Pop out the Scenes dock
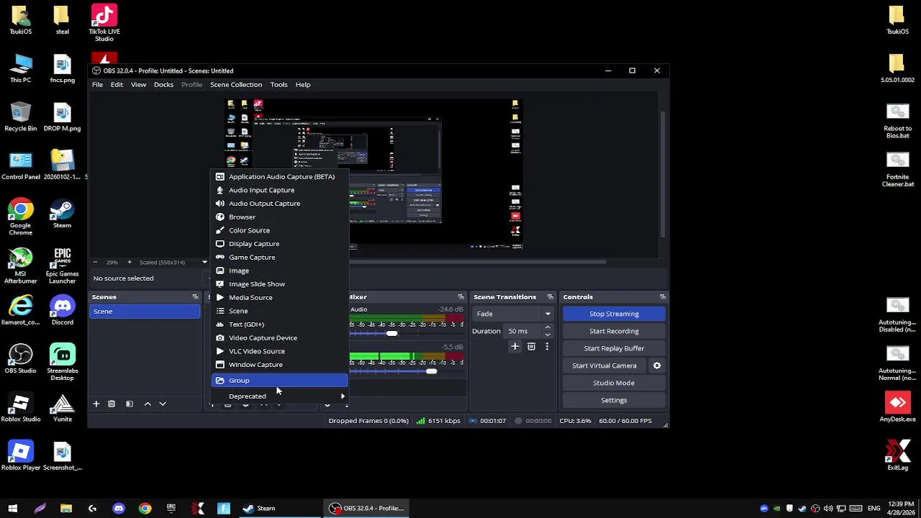 [195, 297]
